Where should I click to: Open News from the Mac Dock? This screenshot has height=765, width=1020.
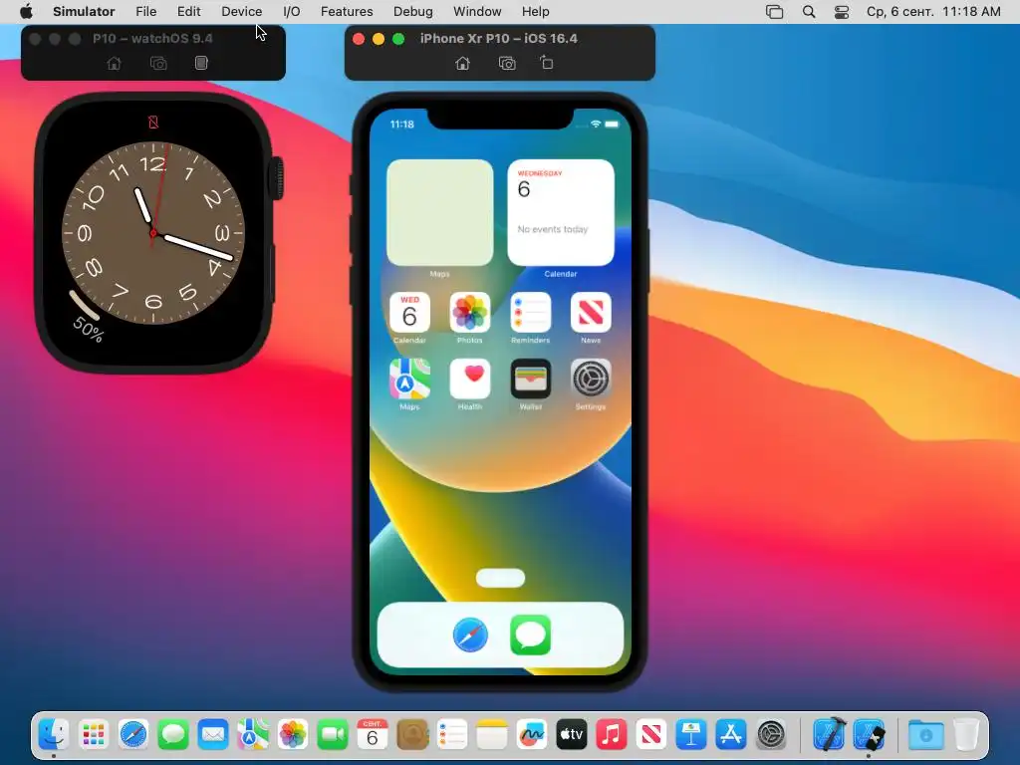click(651, 735)
